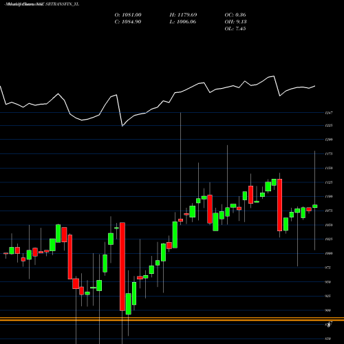
Task: Click the 1025 price axis label
Action: point(329,239)
